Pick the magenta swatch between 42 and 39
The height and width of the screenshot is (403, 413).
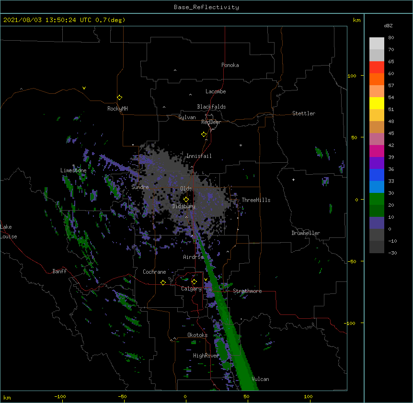[377, 151]
